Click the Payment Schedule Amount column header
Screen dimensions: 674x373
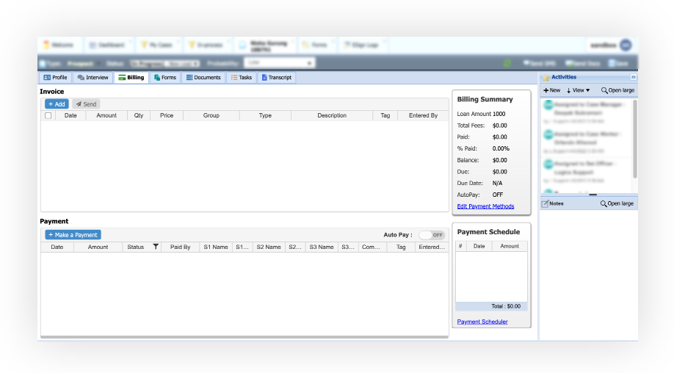pyautogui.click(x=510, y=246)
